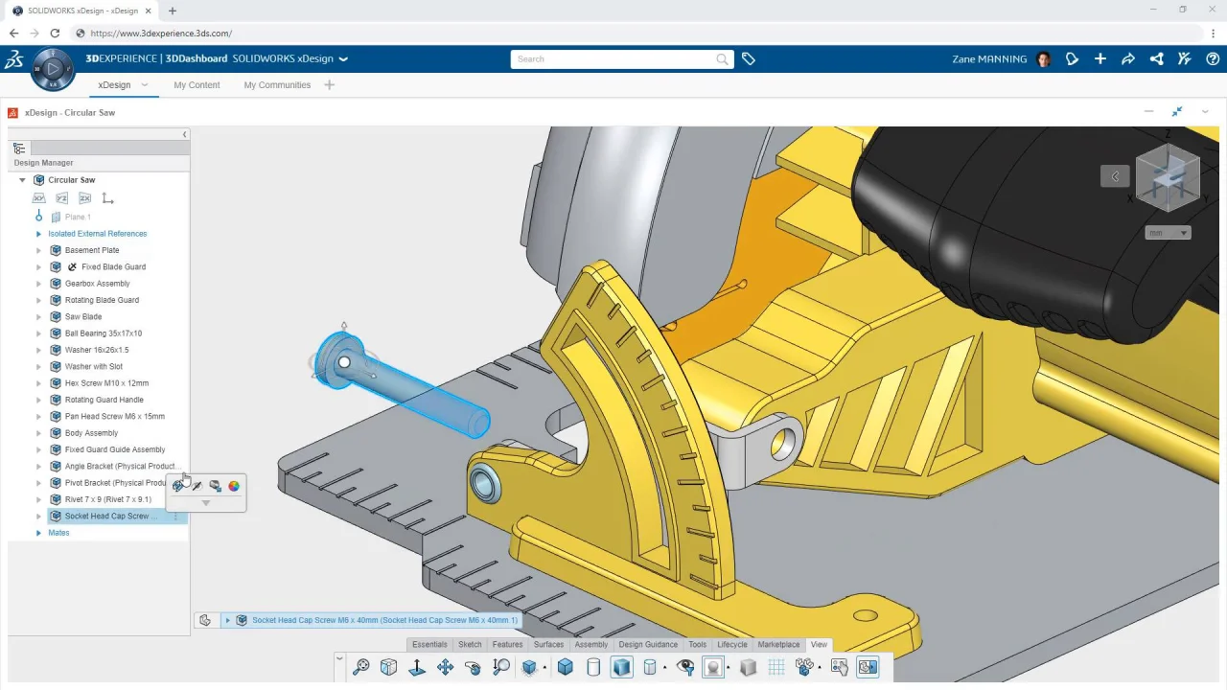Expand the Saw Blade tree node
Viewport: 1227px width, 690px height.
coord(39,317)
